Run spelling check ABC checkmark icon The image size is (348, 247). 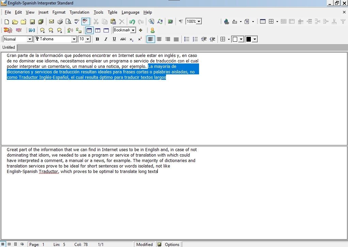(77, 21)
